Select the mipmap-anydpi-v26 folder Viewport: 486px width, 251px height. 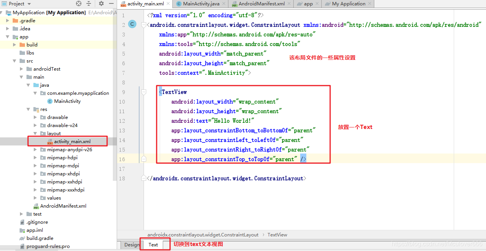[69, 150]
